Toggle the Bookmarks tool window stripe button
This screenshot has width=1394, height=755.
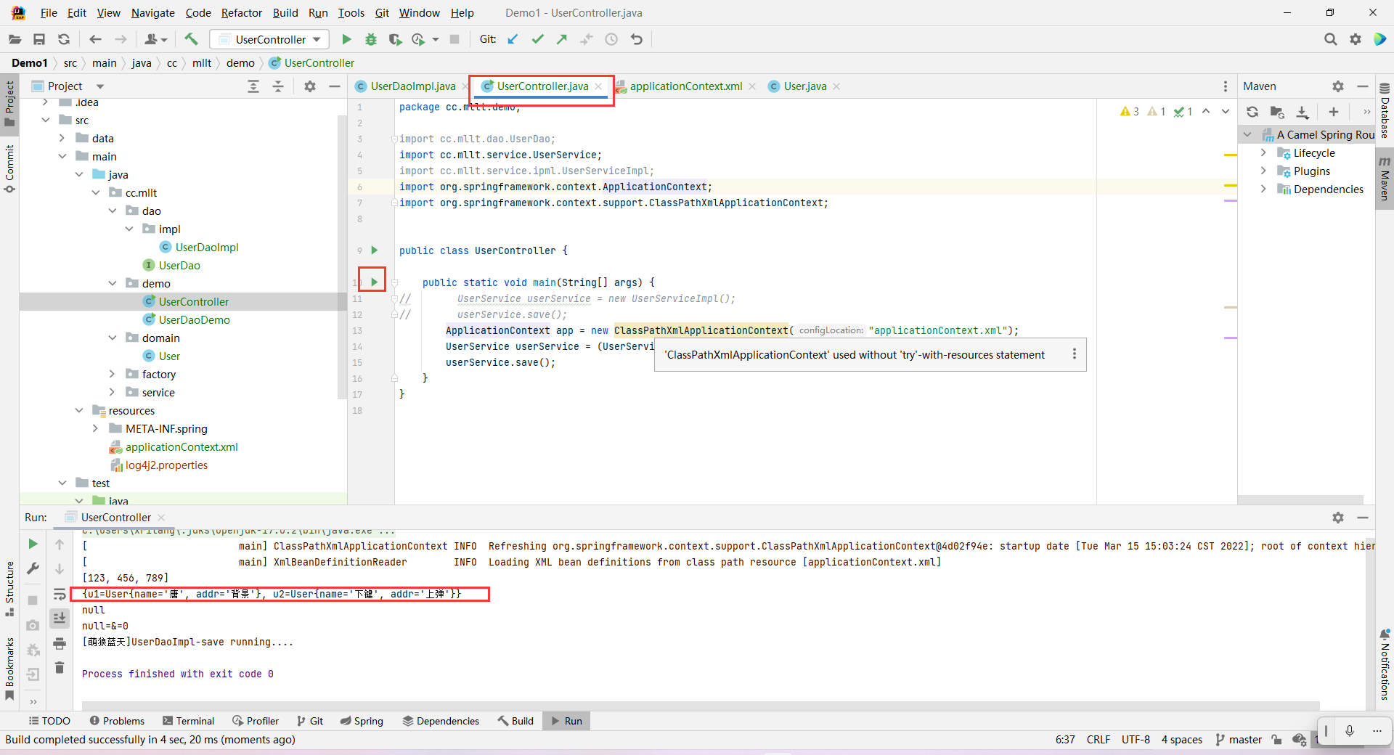9,669
